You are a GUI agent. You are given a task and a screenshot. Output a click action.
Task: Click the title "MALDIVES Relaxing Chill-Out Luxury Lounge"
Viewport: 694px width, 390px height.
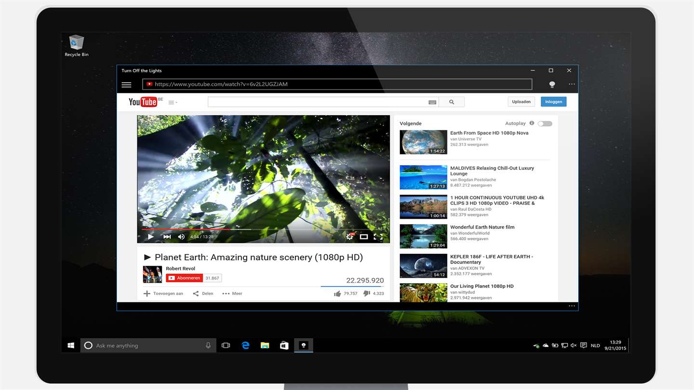pyautogui.click(x=492, y=171)
